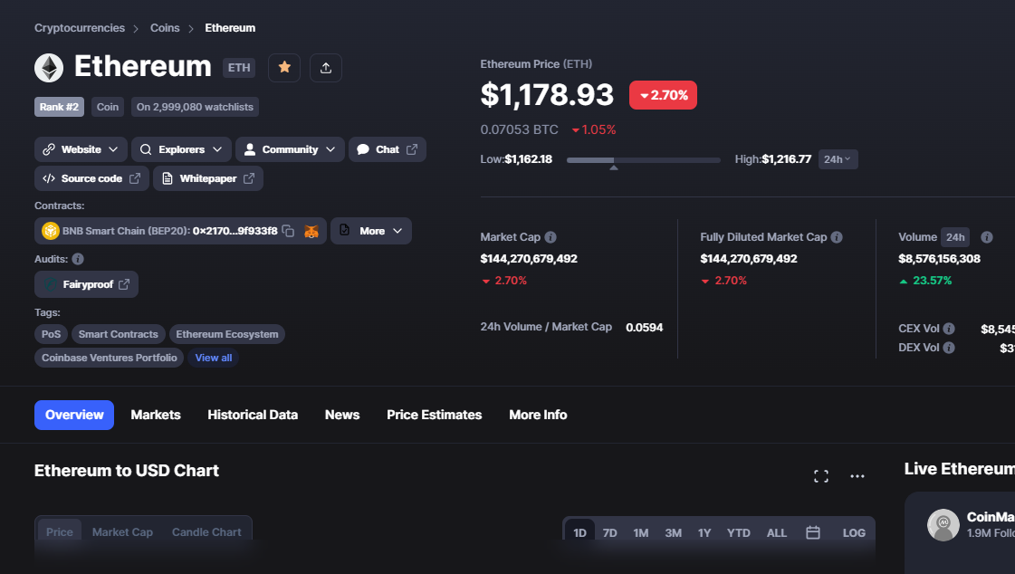Switch to the Overview tab
Viewport: 1015px width, 574px height.
(x=74, y=415)
